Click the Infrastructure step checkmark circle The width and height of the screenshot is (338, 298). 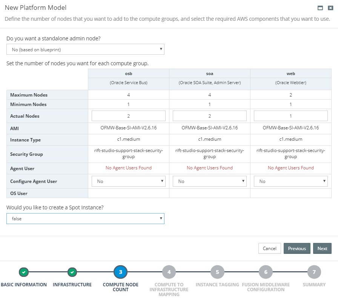72,272
